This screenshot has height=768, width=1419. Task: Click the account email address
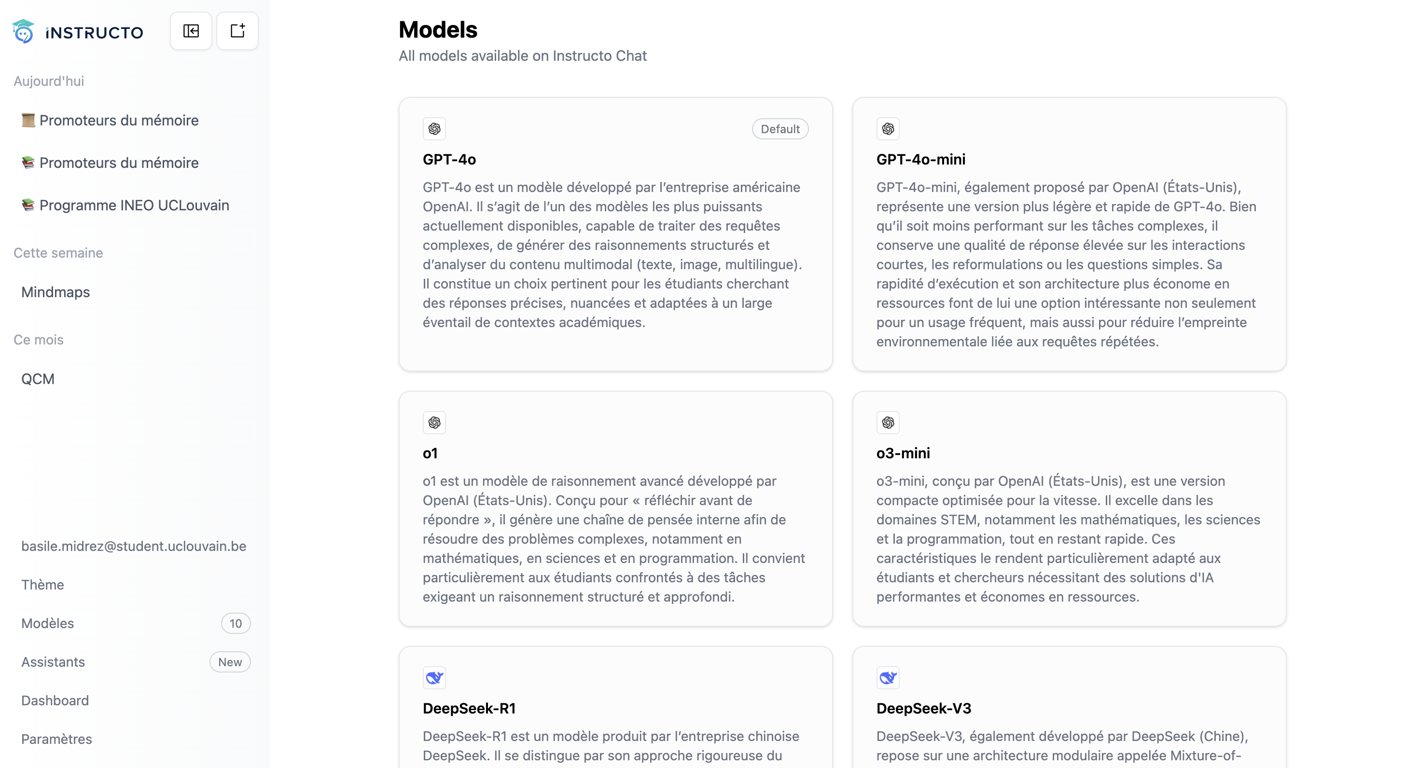(x=134, y=546)
